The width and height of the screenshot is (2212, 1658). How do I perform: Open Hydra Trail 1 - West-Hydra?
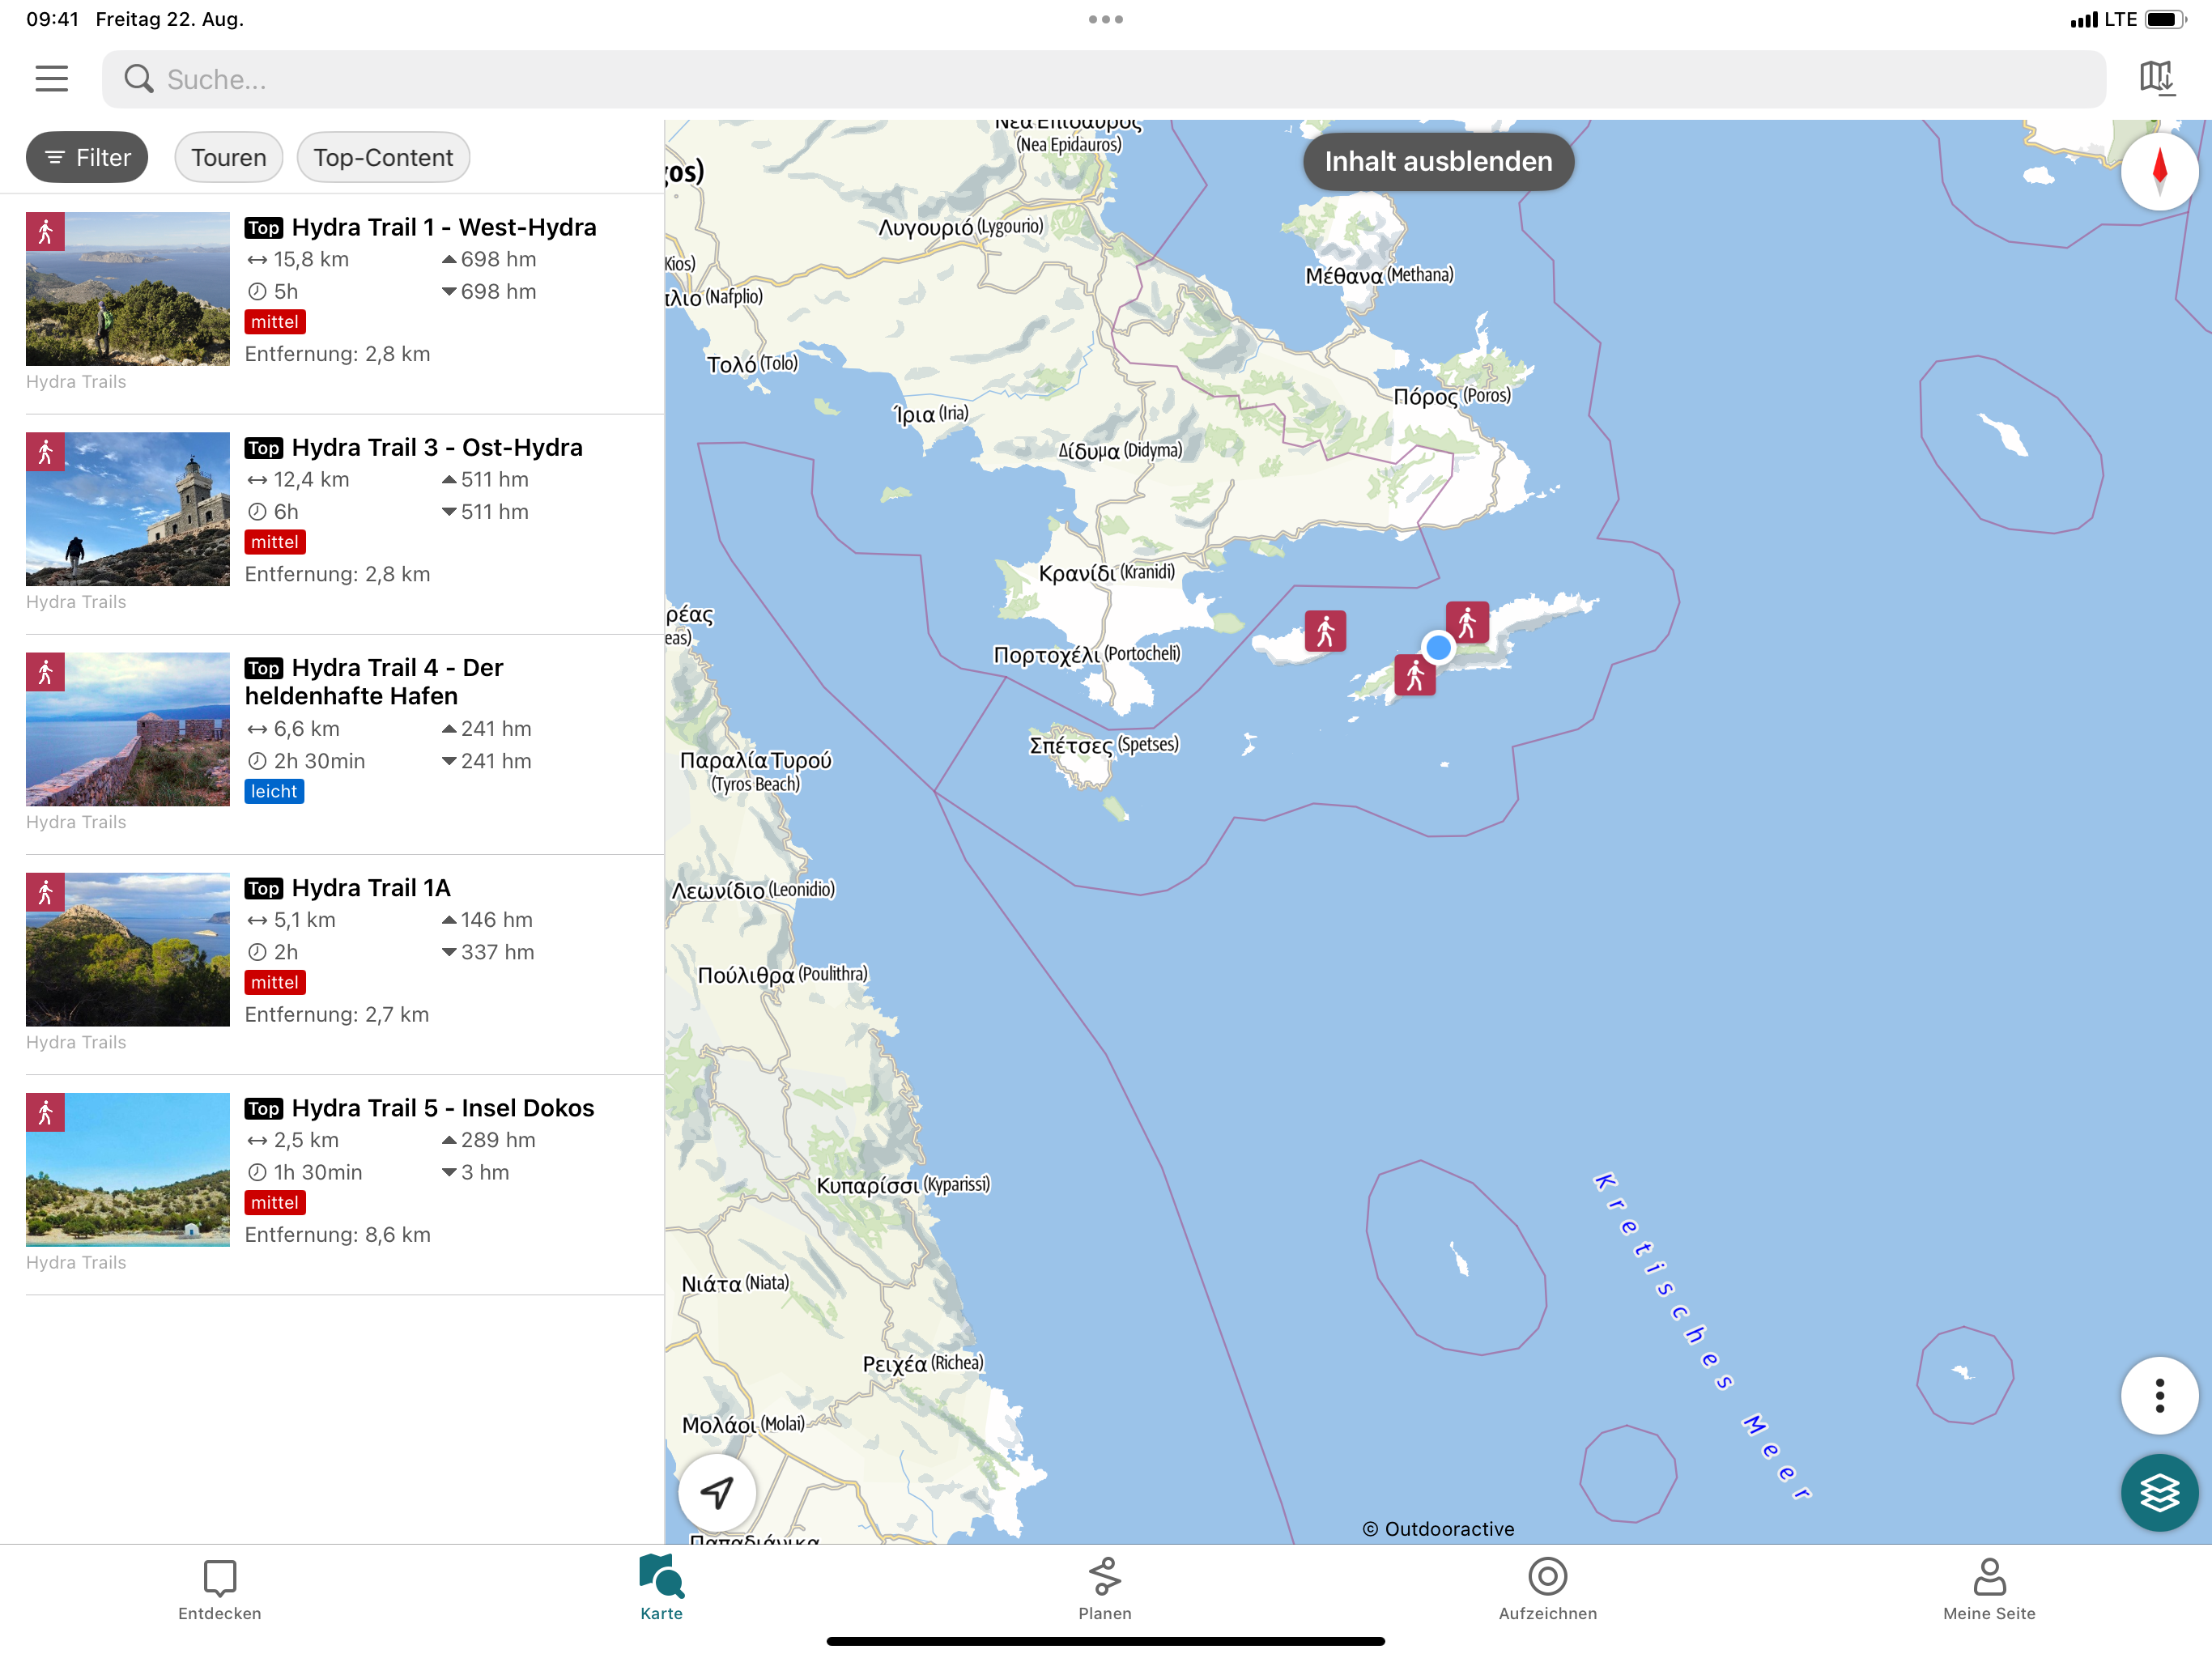tap(443, 228)
